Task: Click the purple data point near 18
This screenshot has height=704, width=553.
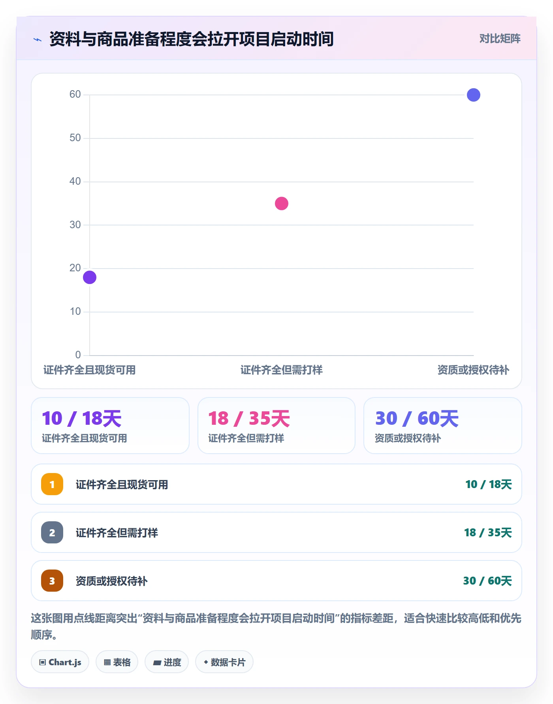Action: pyautogui.click(x=90, y=277)
